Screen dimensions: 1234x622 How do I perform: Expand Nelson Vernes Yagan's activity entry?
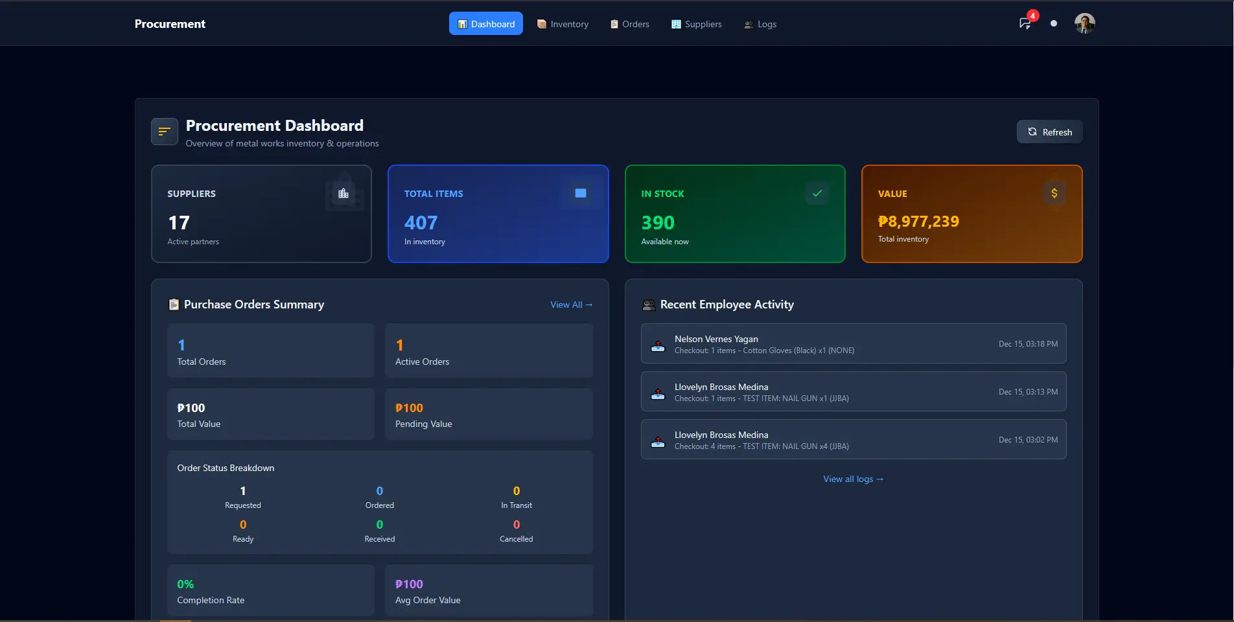click(853, 343)
